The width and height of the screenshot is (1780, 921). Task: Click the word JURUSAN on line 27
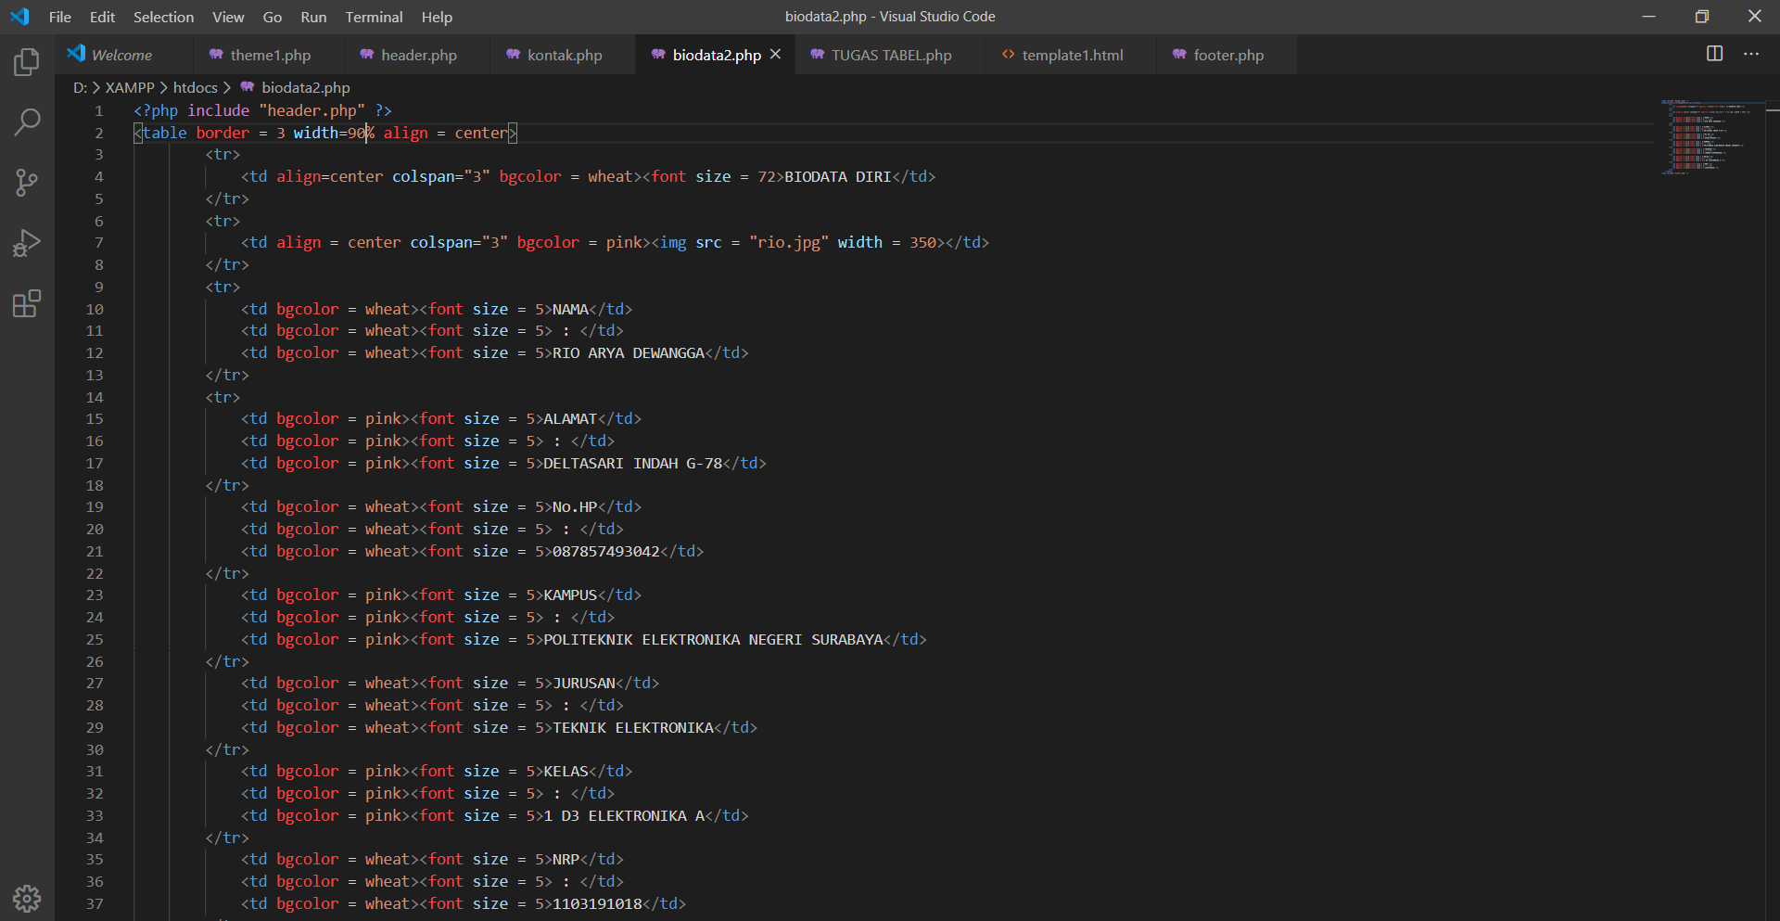click(584, 683)
